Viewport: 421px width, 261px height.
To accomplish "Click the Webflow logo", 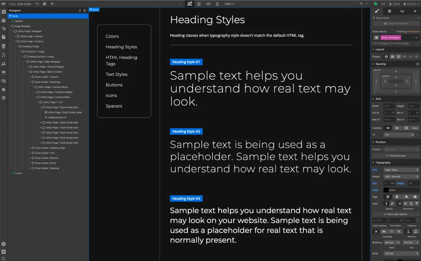I will coord(3,4).
